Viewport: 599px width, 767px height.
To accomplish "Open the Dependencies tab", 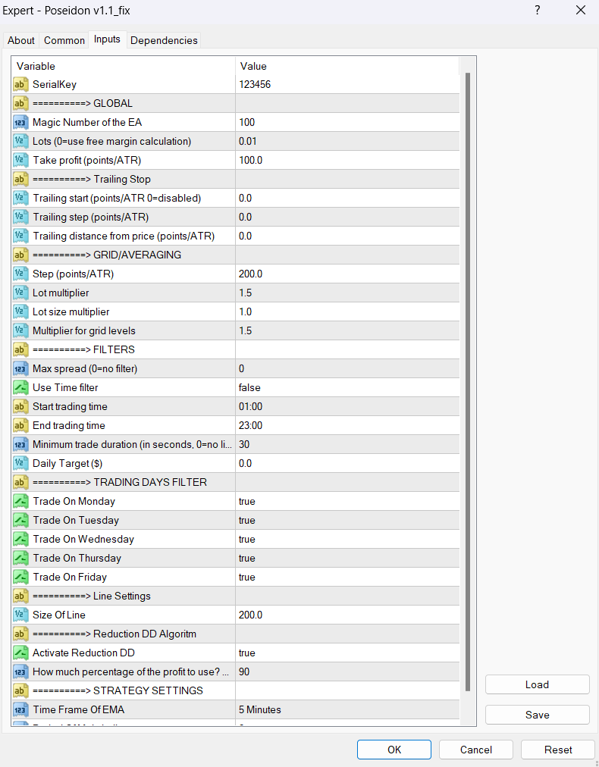I will 164,40.
